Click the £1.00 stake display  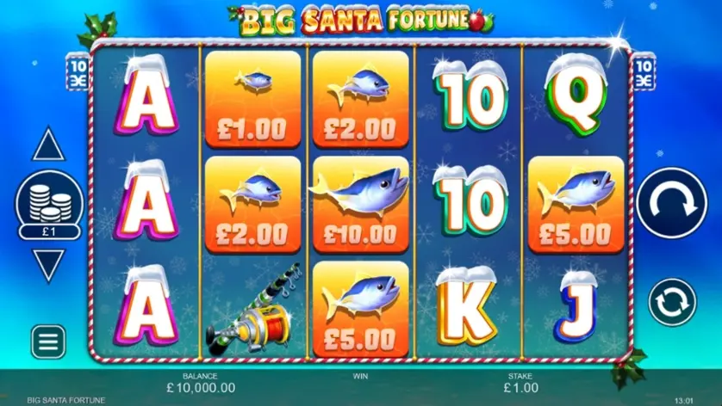pos(520,387)
